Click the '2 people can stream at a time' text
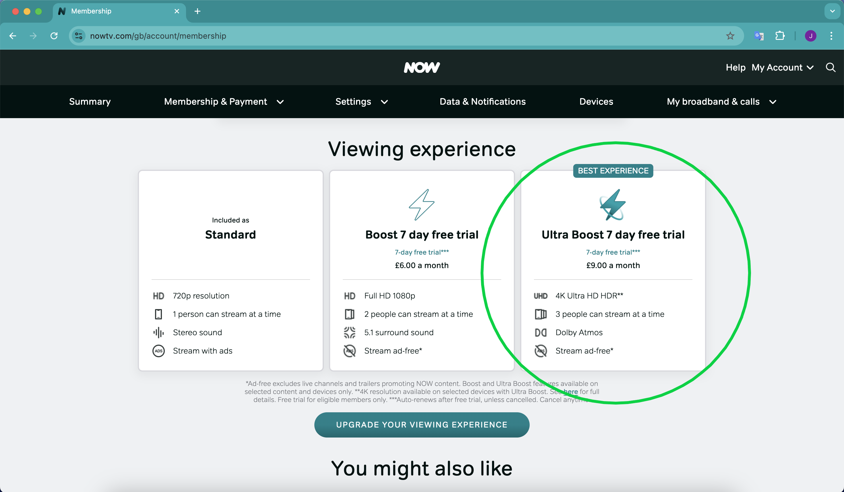Viewport: 844px width, 492px height. point(418,315)
